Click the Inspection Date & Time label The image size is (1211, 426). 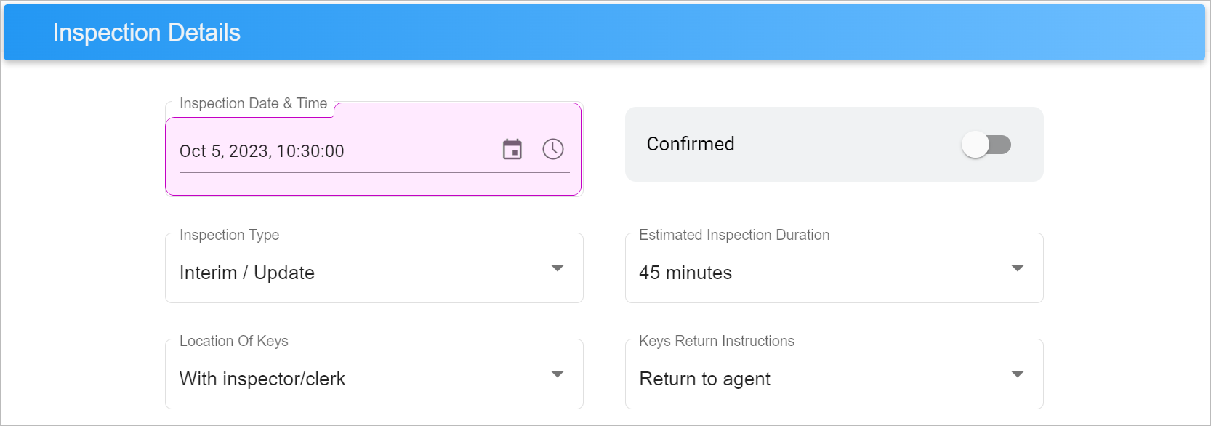pos(254,103)
